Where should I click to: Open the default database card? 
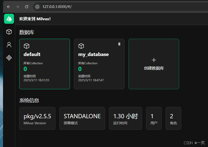tap(45, 64)
